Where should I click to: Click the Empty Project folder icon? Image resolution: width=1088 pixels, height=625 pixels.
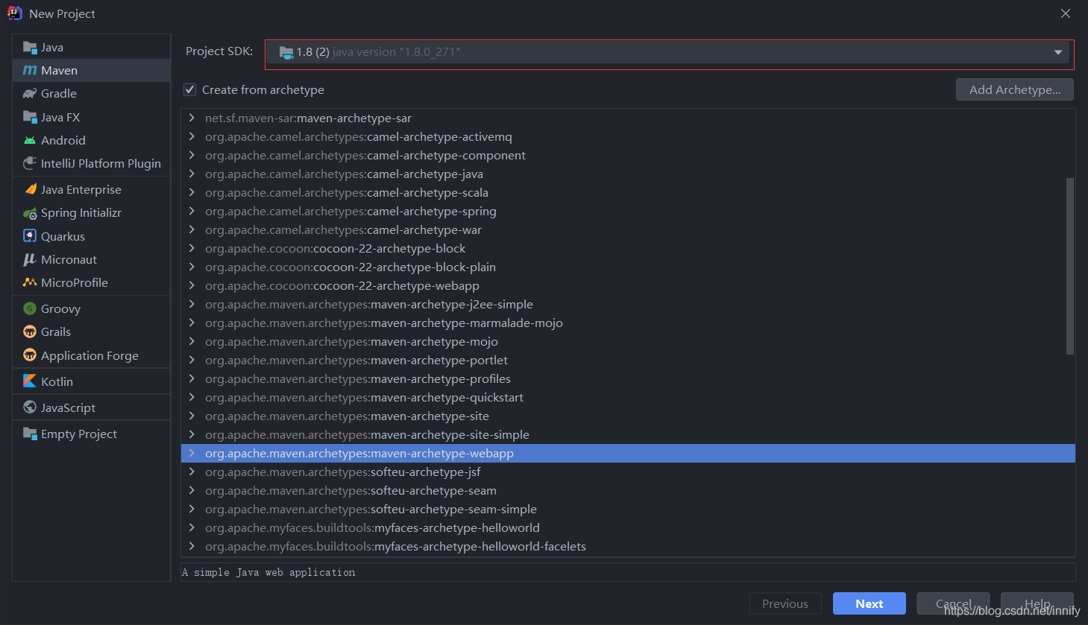click(x=30, y=434)
